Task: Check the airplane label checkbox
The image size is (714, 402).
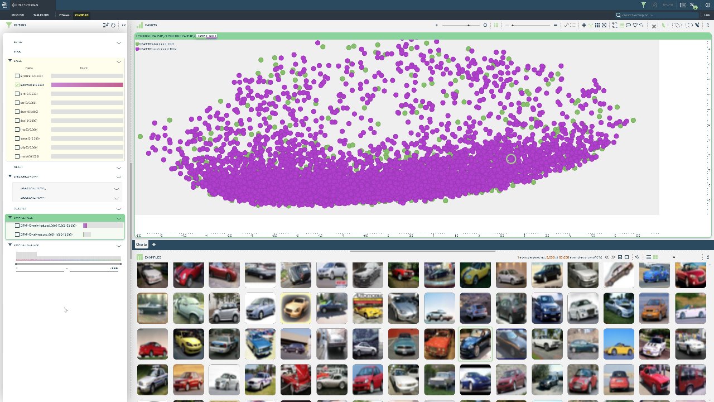Action: tap(17, 76)
